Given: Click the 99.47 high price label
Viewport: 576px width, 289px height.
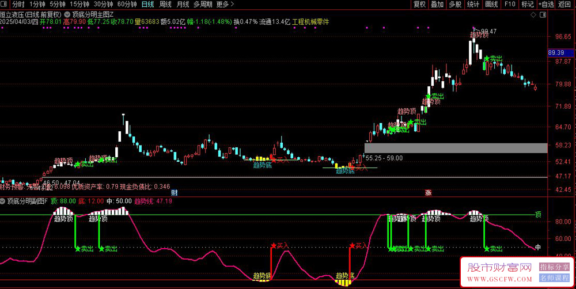Looking at the screenshot, I should [x=488, y=32].
